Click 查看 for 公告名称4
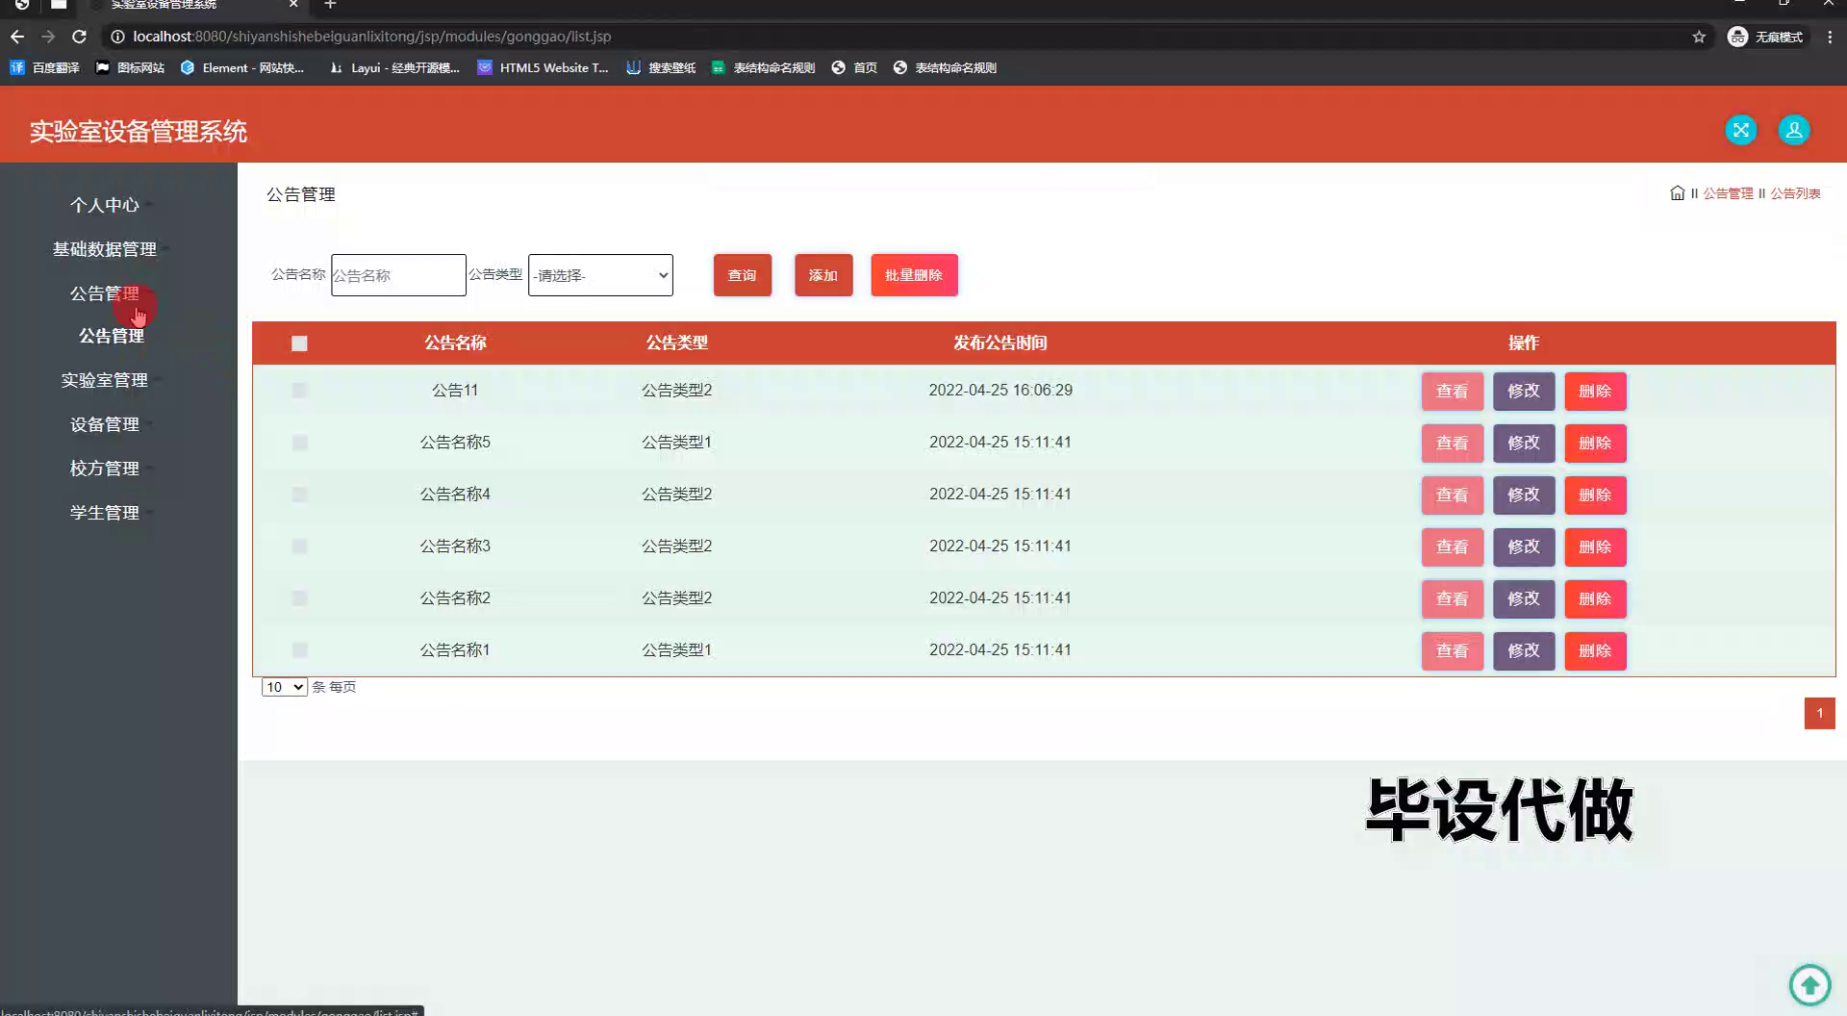This screenshot has height=1016, width=1847. coord(1453,495)
